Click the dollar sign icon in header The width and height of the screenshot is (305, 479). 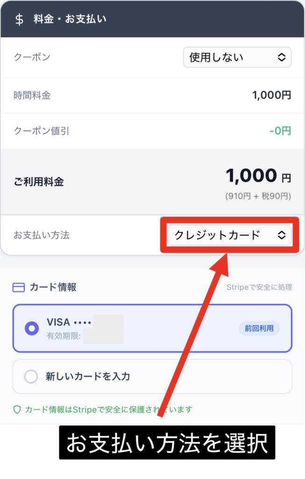(x=19, y=20)
